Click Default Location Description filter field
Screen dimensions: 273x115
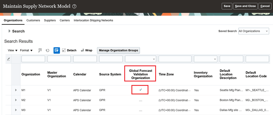231,59
